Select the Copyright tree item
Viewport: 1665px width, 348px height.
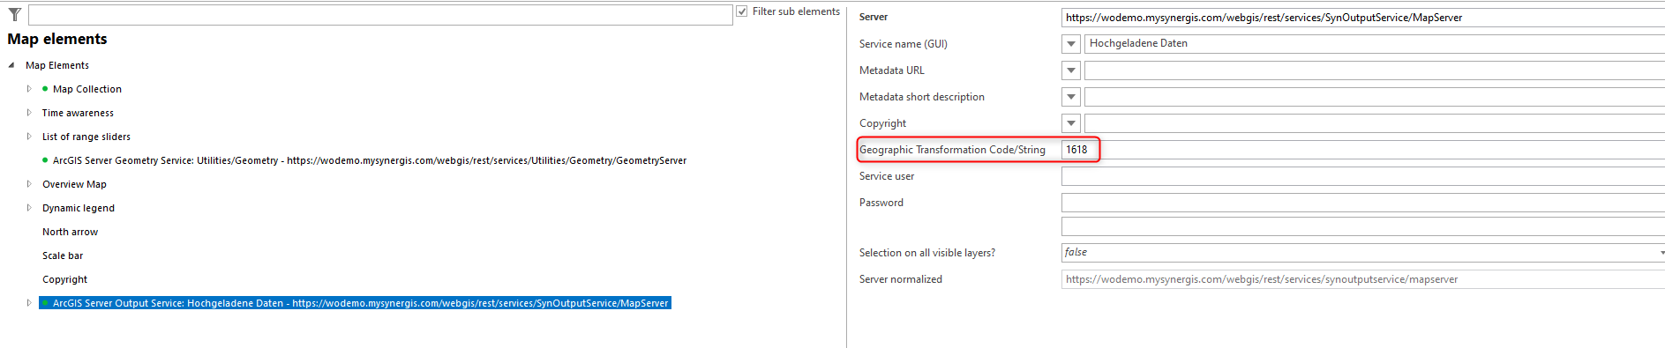pyautogui.click(x=65, y=279)
